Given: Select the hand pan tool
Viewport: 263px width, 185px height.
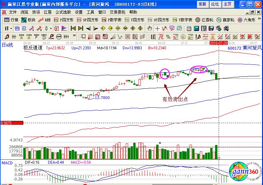Looking at the screenshot, I should point(149,28).
